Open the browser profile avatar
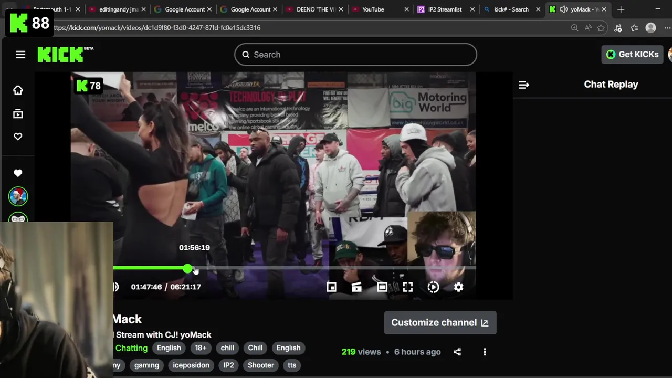 (651, 28)
